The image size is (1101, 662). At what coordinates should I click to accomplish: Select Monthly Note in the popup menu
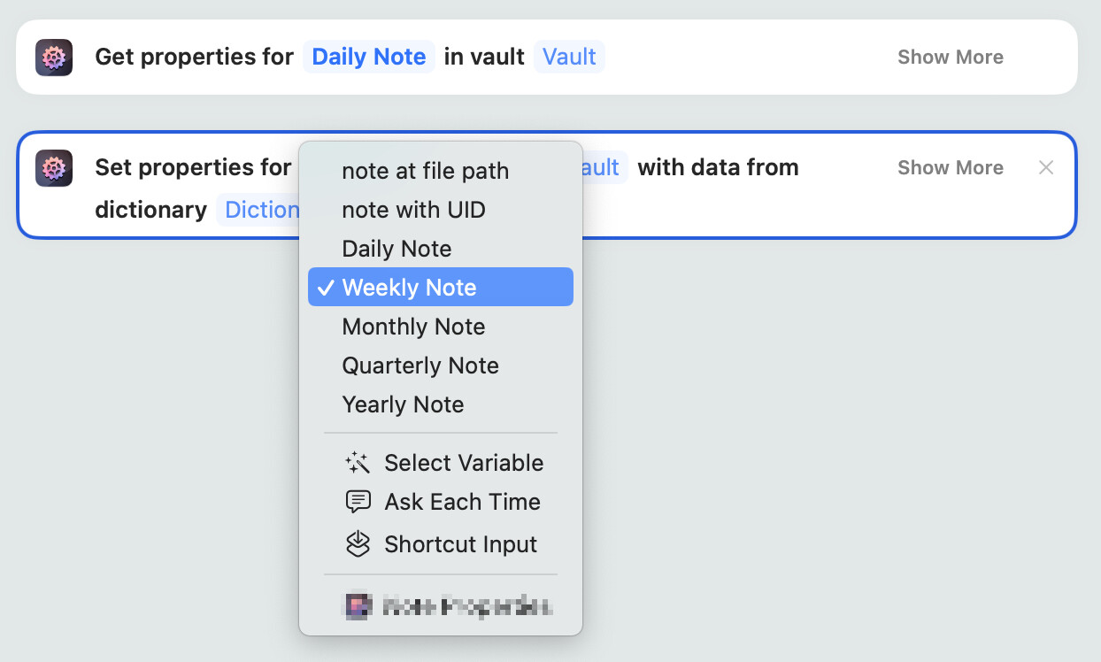[x=413, y=327]
